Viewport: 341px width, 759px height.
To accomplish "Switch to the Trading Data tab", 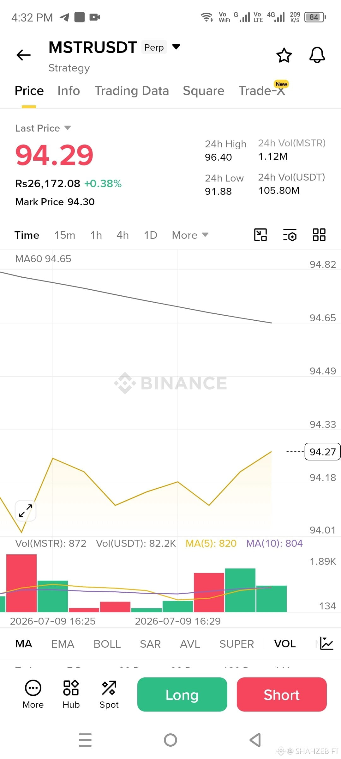I will coord(132,91).
